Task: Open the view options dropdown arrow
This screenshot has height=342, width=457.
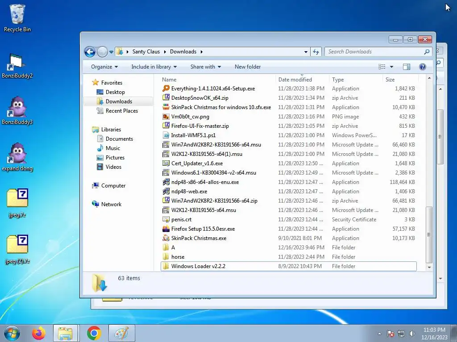Action: click(391, 67)
